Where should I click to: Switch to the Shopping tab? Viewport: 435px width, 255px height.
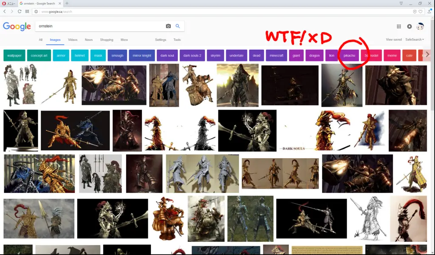pyautogui.click(x=107, y=40)
